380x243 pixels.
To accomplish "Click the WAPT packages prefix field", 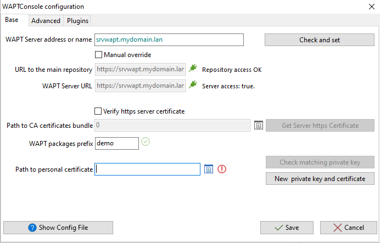I will 117,143.
